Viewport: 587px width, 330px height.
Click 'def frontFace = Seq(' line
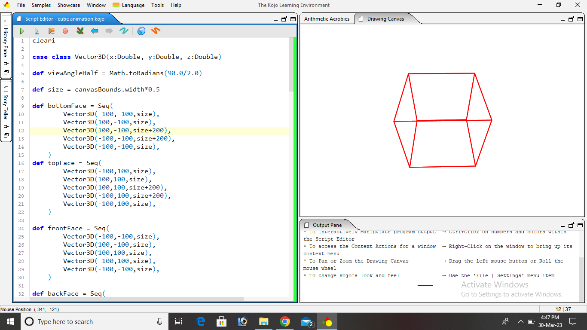(71, 228)
